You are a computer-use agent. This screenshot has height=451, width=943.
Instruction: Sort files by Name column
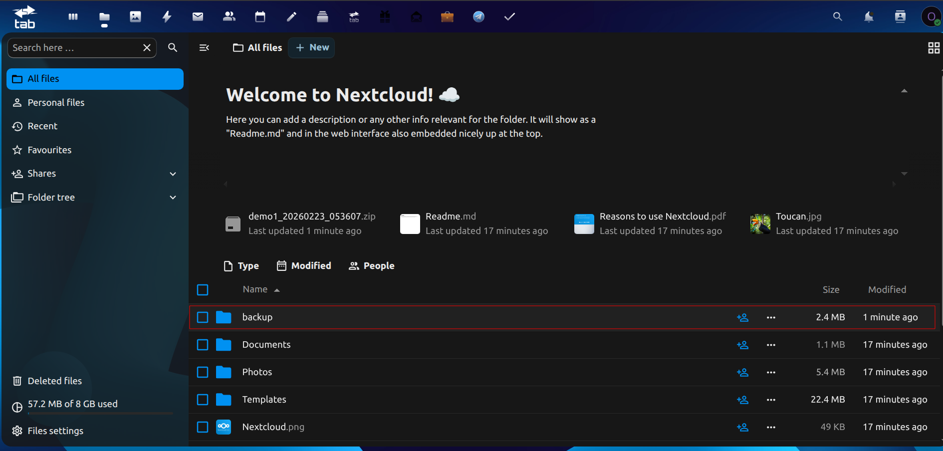[261, 289]
